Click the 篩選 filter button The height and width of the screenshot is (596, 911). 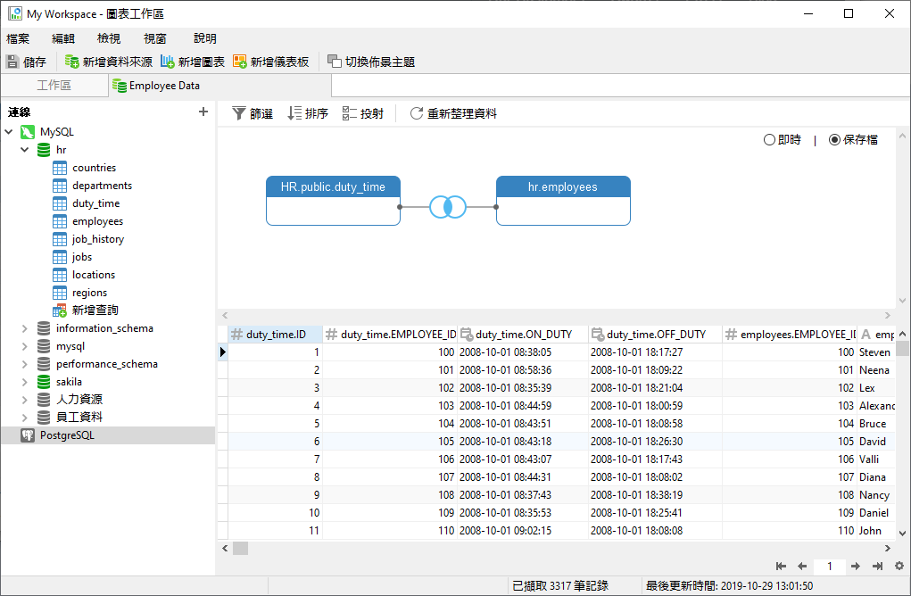(x=253, y=113)
